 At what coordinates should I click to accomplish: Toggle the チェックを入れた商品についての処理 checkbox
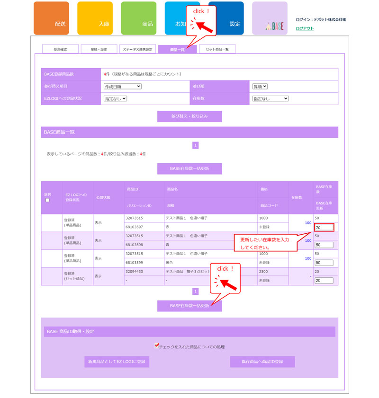click(157, 346)
